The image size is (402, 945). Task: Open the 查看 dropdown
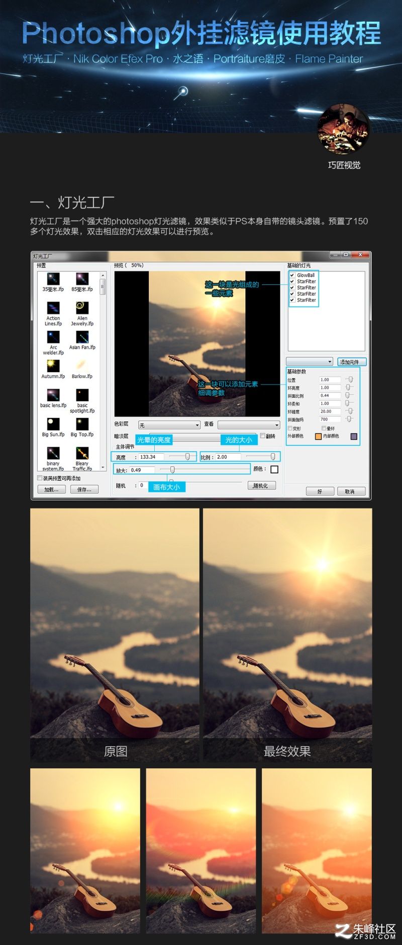click(248, 425)
